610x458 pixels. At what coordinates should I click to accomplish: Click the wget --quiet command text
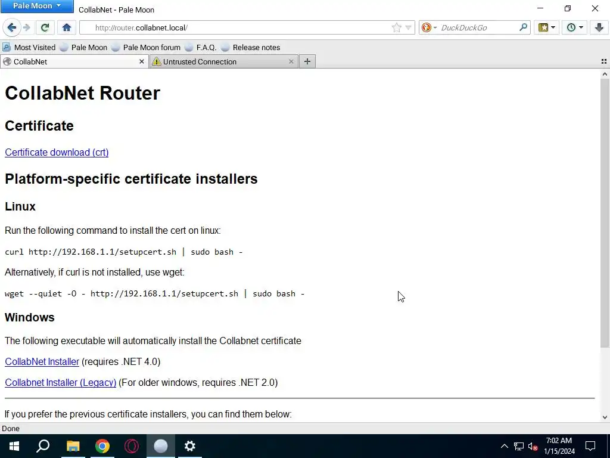(x=154, y=293)
